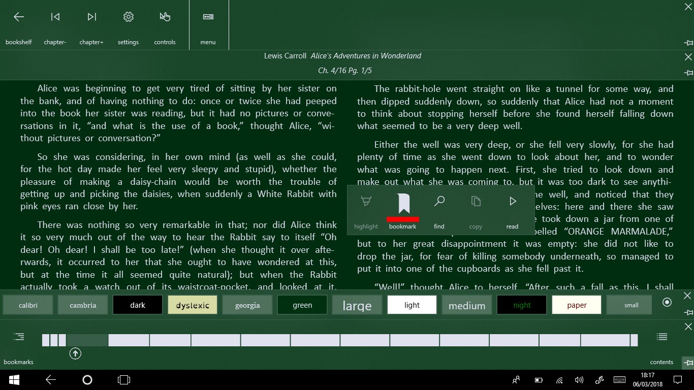Start read-aloud with the read button
The image size is (694, 390).
click(x=513, y=211)
